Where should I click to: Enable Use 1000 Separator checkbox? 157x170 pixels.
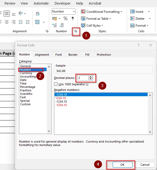[x=56, y=84]
